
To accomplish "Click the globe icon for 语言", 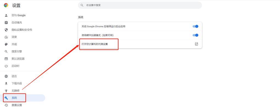I will (x=6, y=76).
